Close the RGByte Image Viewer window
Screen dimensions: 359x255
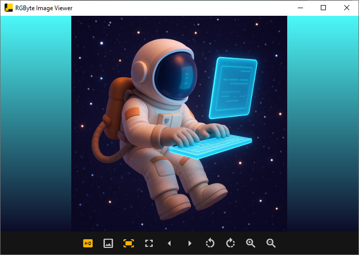click(x=347, y=8)
